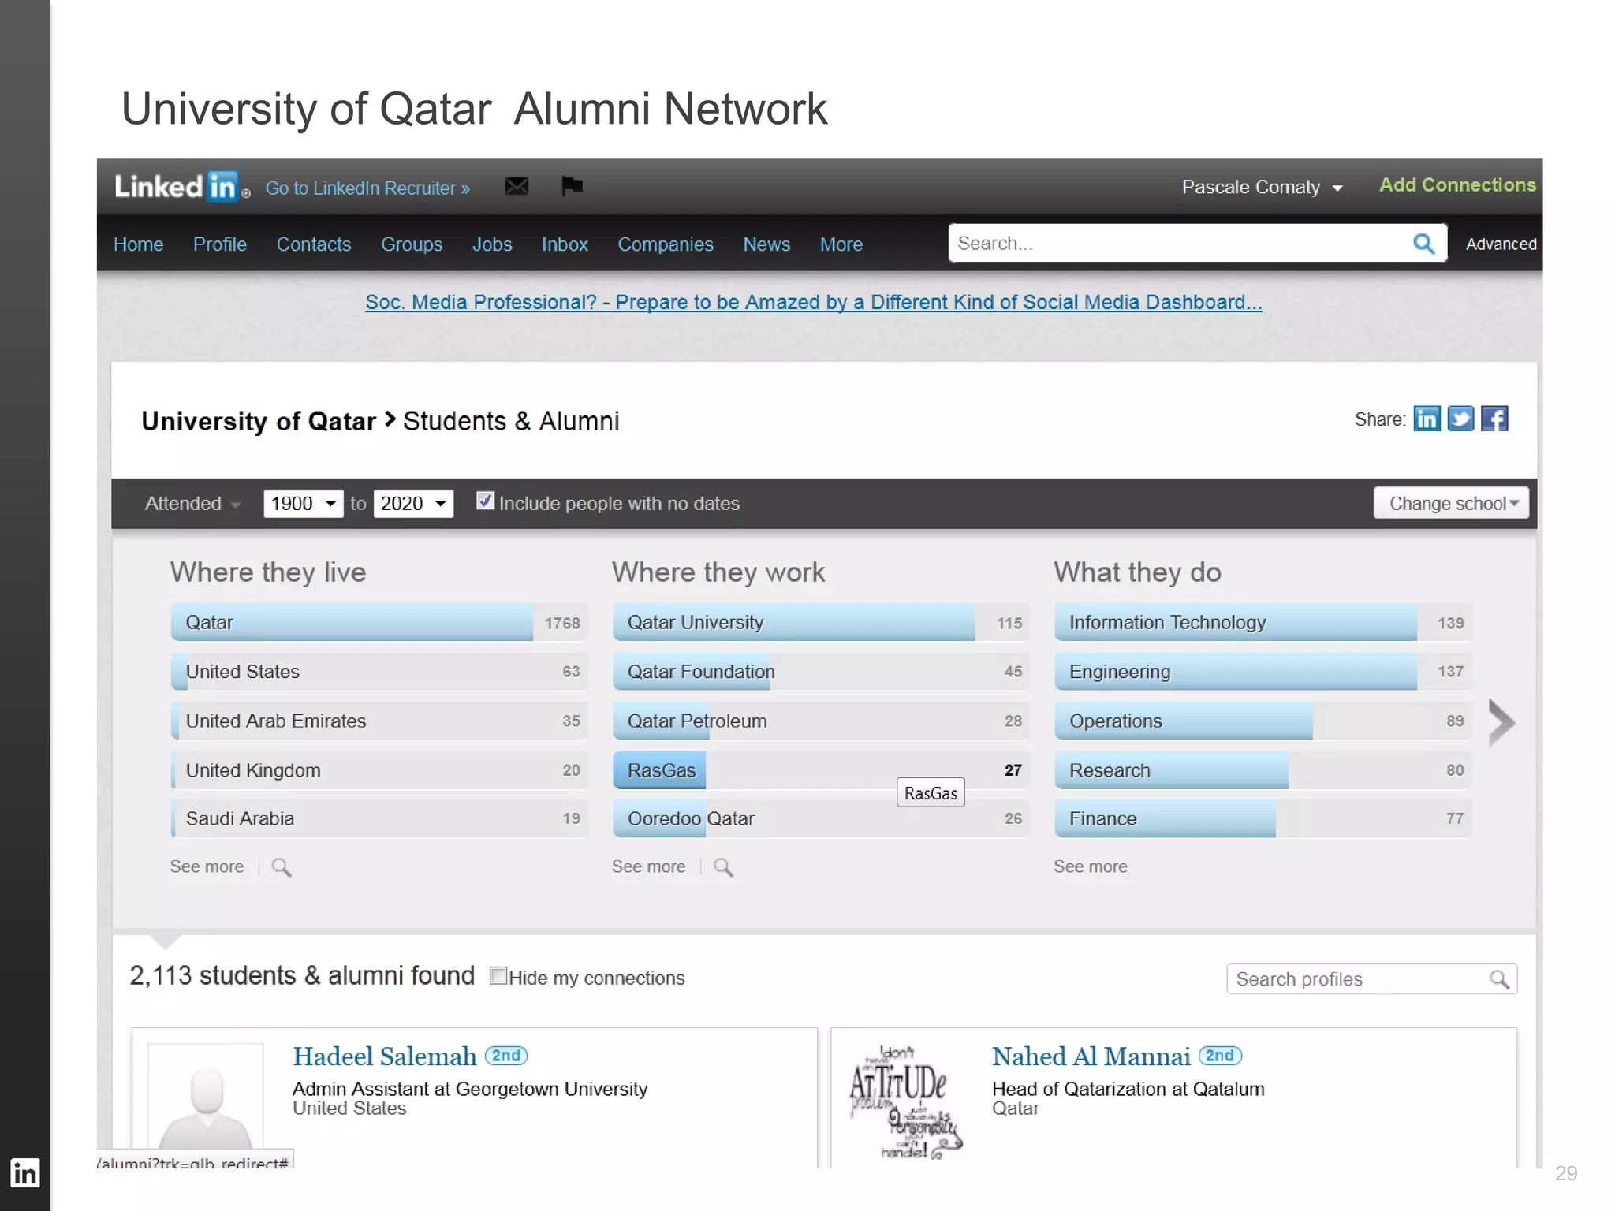Open the notifications flag icon
The width and height of the screenshot is (1615, 1211).
point(572,186)
